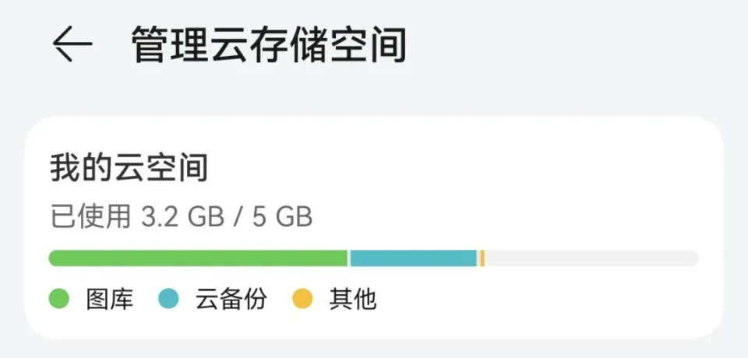Screen dimensions: 748x358
Task: Click empty card area right of 其他 label
Action: pos(545,299)
